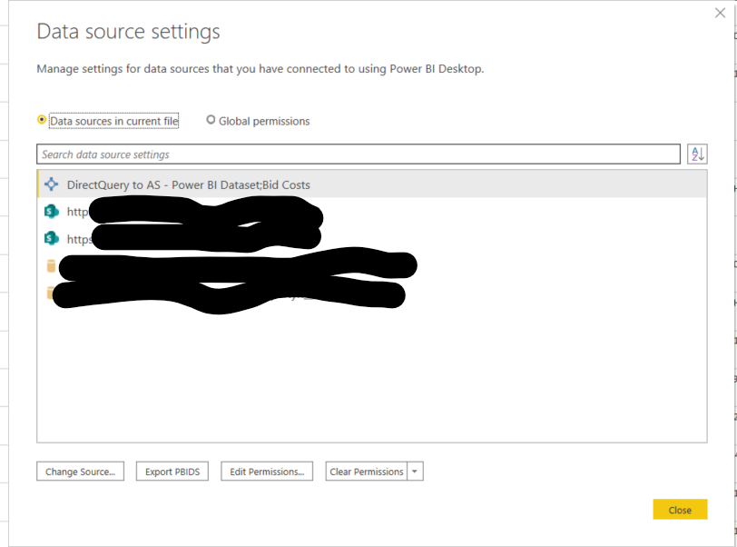Select Data sources in current file option

pos(108,121)
